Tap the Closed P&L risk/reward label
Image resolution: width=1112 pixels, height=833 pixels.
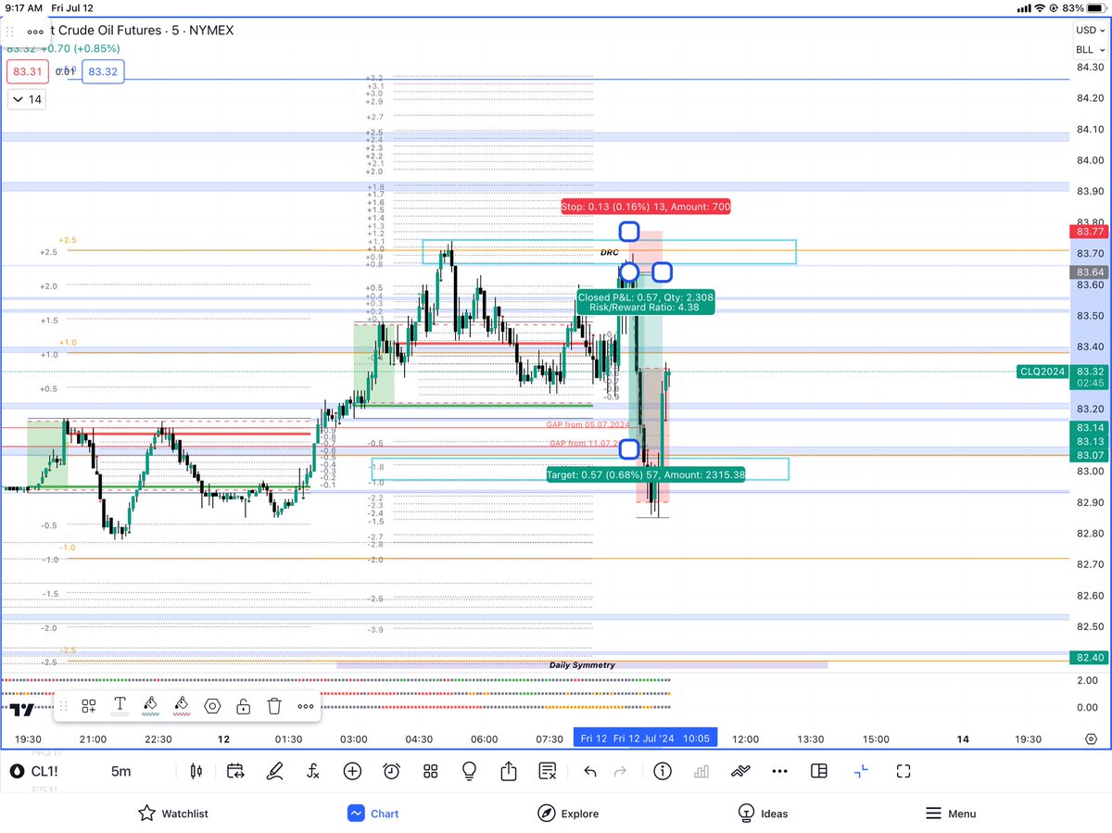pos(645,302)
